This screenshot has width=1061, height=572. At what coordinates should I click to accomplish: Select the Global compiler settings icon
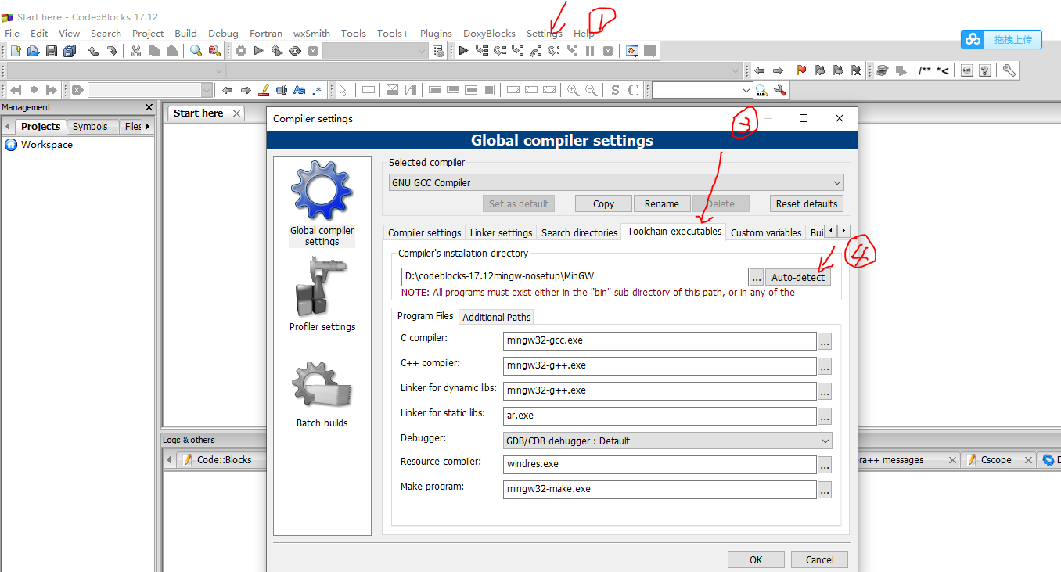322,203
